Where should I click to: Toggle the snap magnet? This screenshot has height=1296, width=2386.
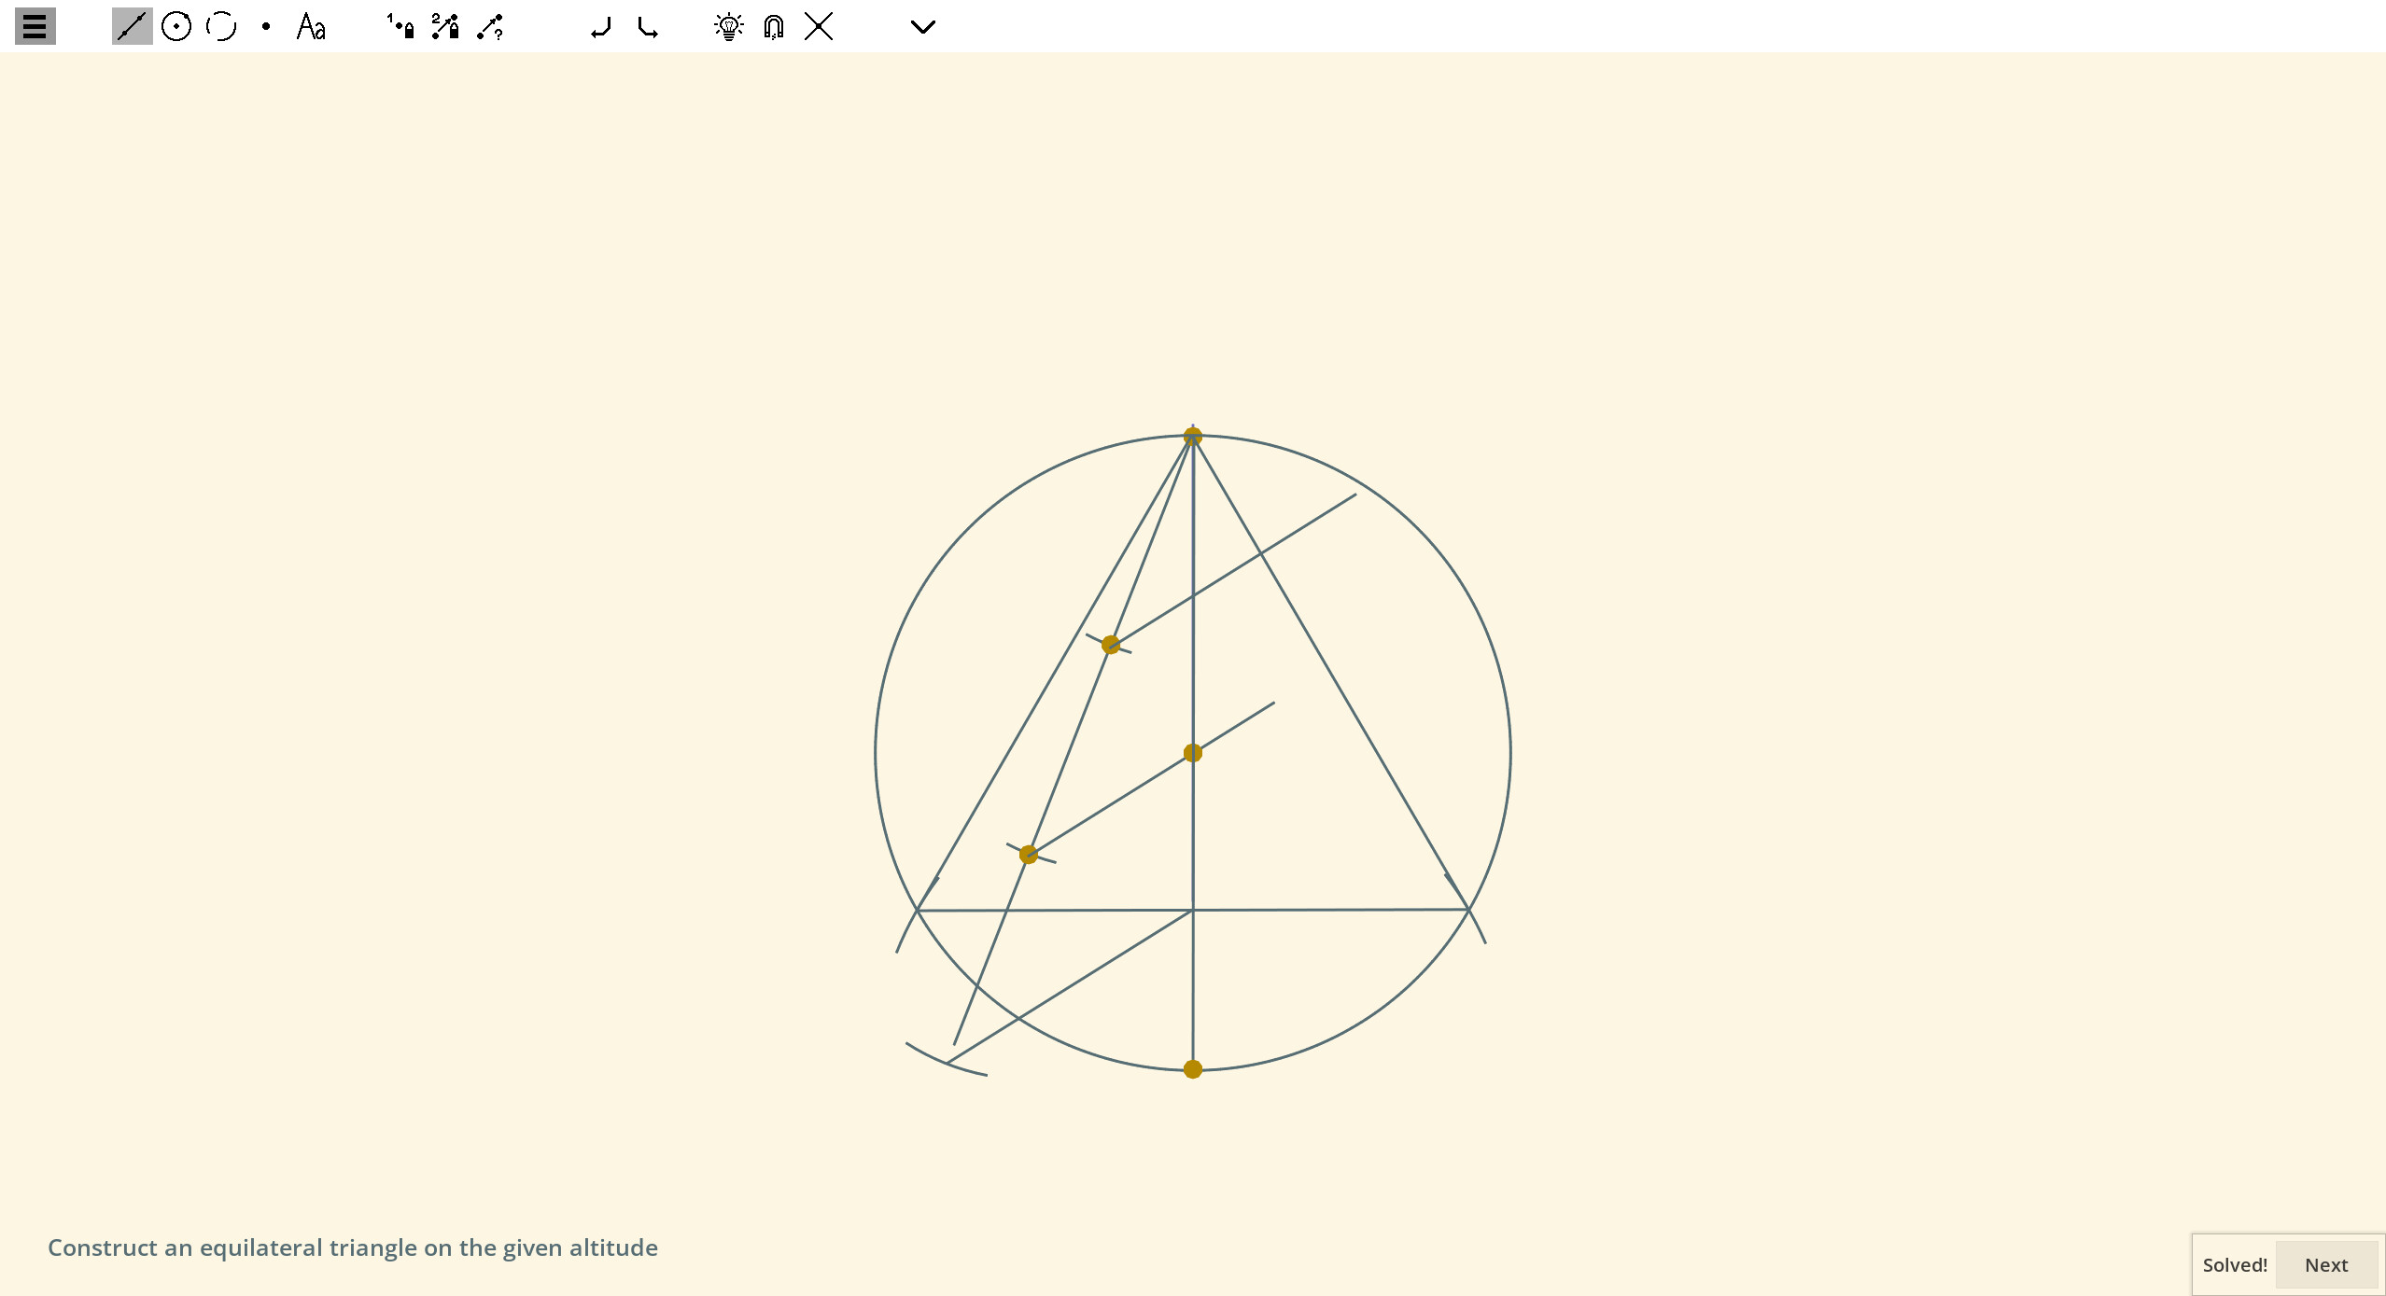pyautogui.click(x=772, y=26)
